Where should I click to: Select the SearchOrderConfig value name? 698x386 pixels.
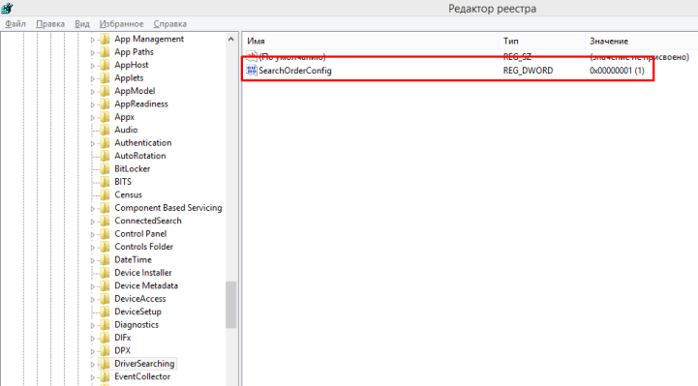(294, 71)
